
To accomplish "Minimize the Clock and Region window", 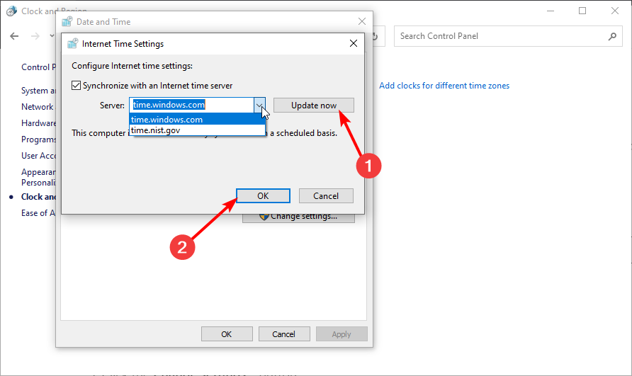I will point(551,11).
